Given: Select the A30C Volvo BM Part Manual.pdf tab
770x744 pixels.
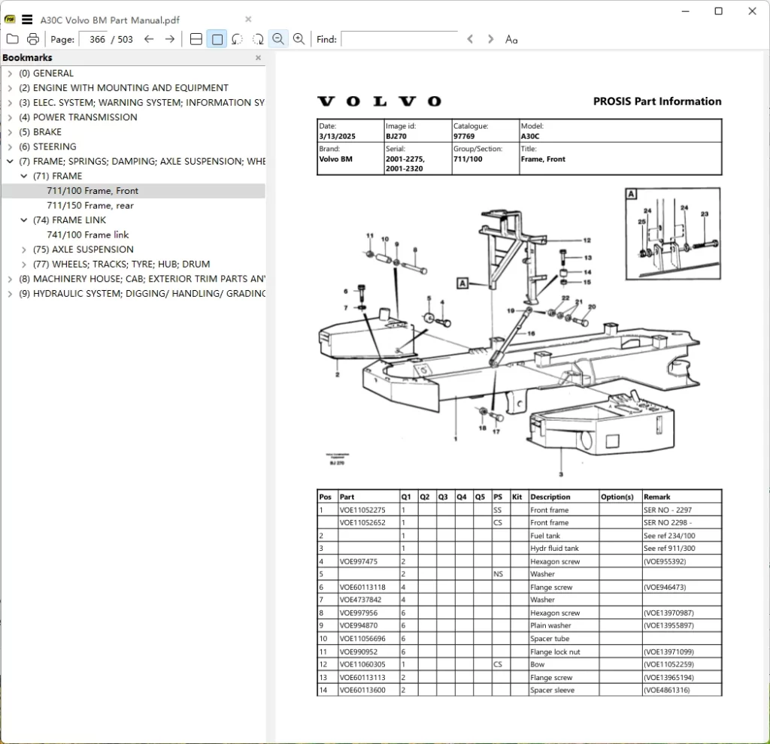Looking at the screenshot, I should point(110,20).
